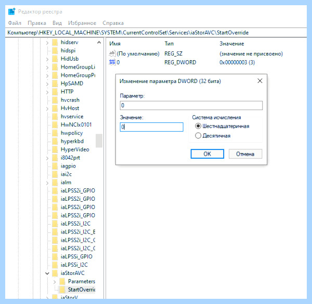Expand the HpSAMD tree node
Image resolution: width=312 pixels, height=304 pixels.
pyautogui.click(x=47, y=84)
